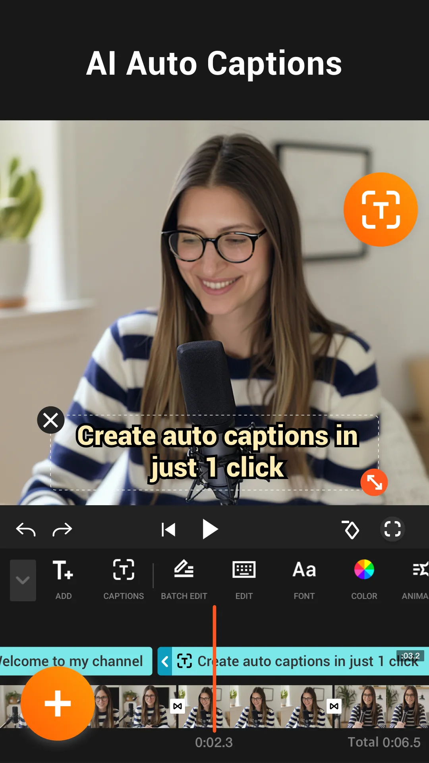Open fullscreen preview
Screen dimensions: 429x763
click(x=392, y=529)
